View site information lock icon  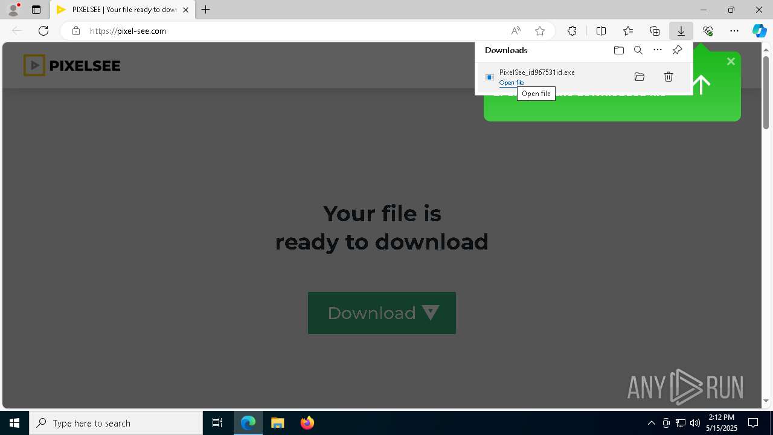pyautogui.click(x=75, y=31)
